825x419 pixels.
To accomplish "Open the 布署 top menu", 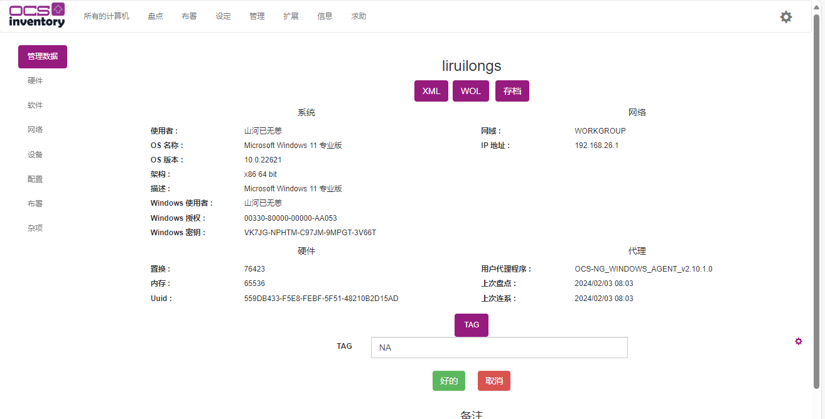I will [x=189, y=16].
